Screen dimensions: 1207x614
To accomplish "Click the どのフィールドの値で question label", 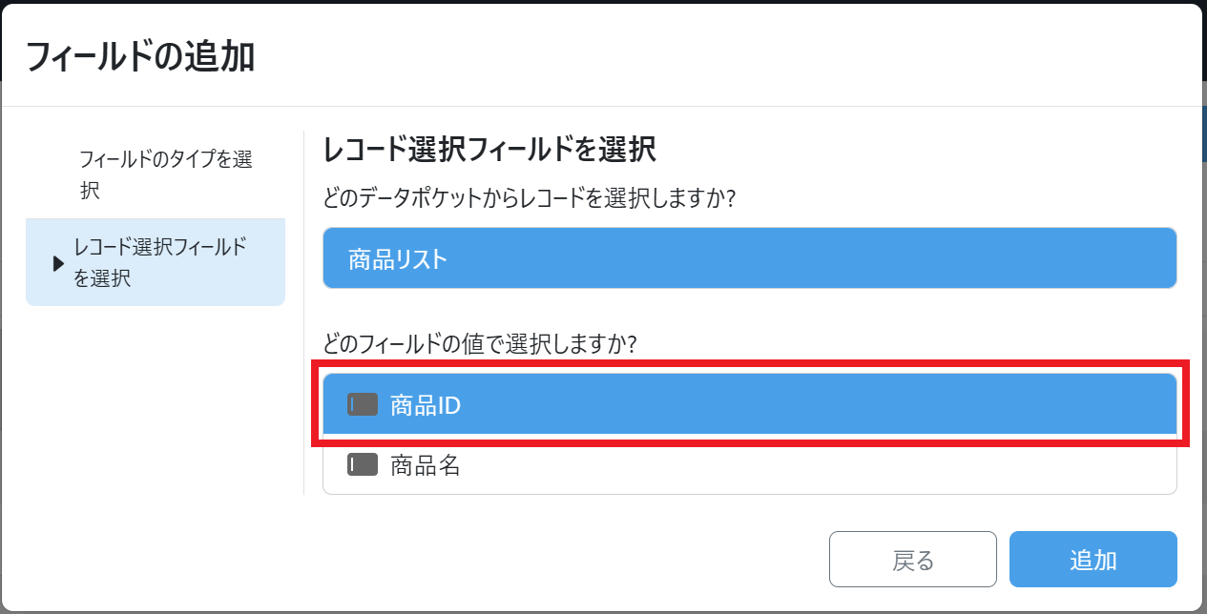I will pos(480,342).
